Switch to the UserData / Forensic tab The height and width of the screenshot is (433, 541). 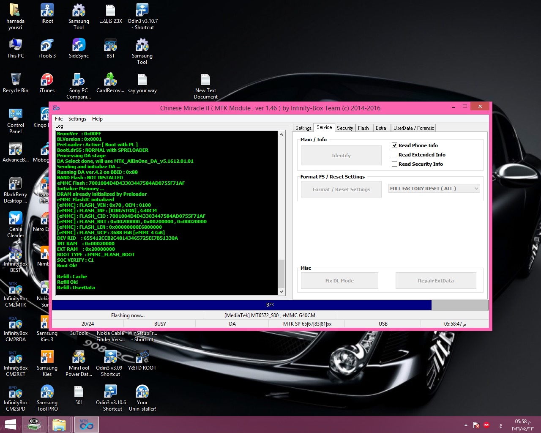pyautogui.click(x=414, y=128)
